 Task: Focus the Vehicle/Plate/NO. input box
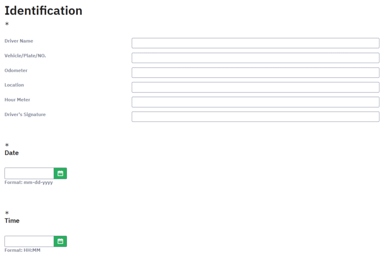click(255, 58)
